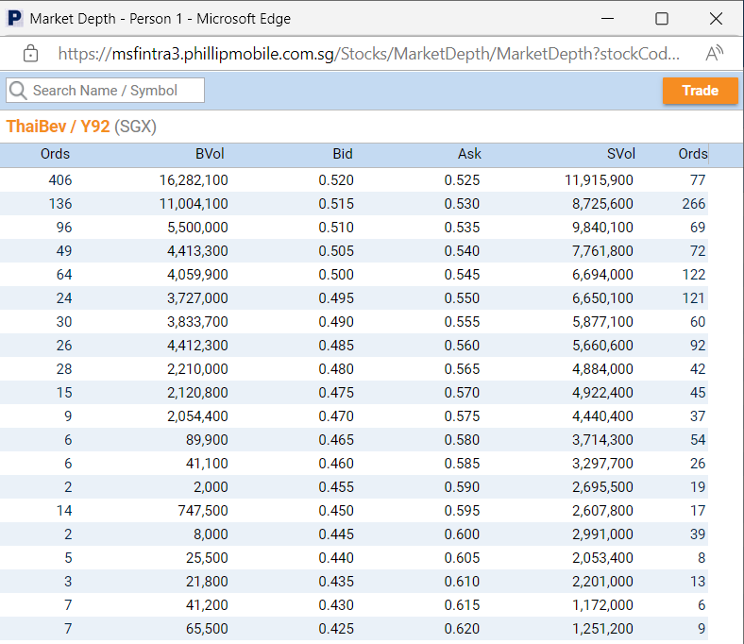Click sell volume 6,650,100

(x=602, y=298)
